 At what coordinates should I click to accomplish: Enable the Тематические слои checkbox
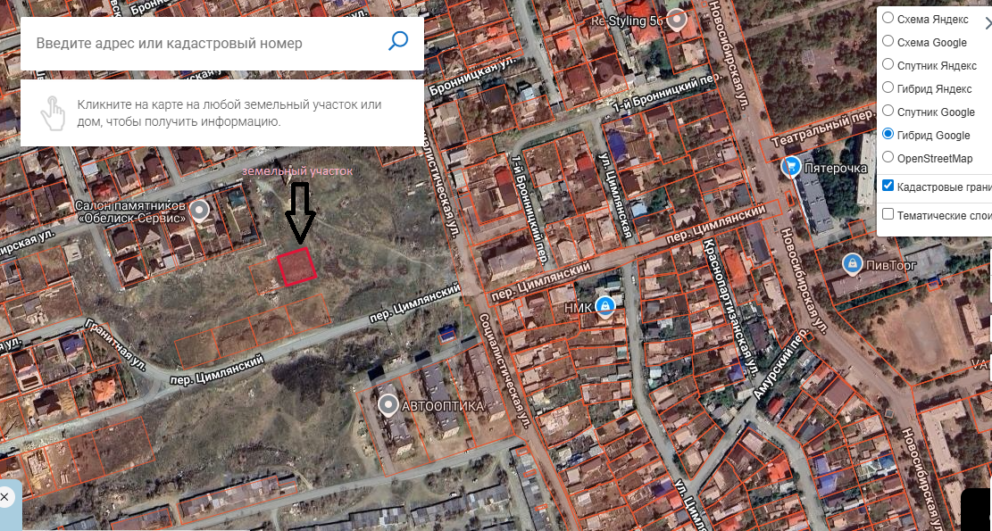[x=888, y=214]
